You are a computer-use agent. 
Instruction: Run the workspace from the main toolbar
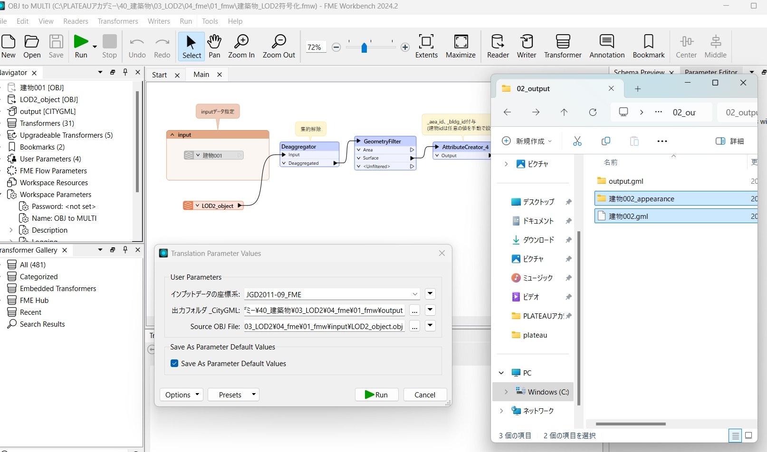(81, 47)
